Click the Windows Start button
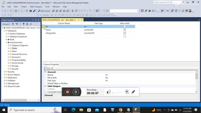Viewport: 201px width, 113px height. pyautogui.click(x=3, y=110)
